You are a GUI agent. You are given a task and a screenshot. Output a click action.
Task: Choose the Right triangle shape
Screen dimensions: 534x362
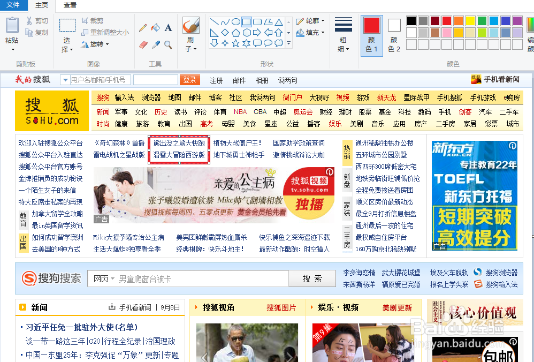[x=214, y=33]
